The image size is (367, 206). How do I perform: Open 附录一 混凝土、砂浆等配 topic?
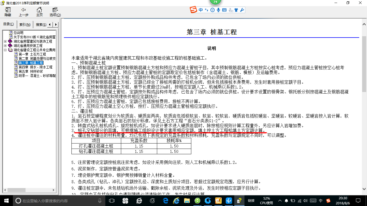point(37,76)
